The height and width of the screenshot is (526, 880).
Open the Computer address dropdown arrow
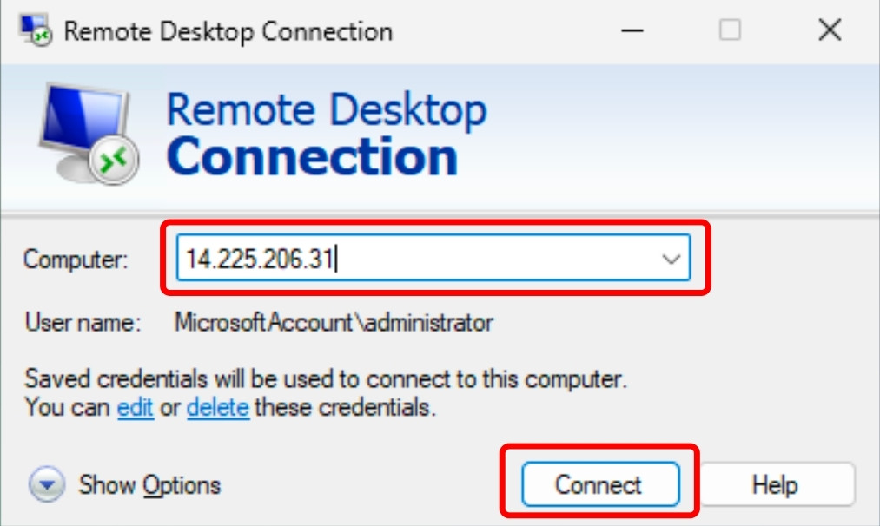coord(670,259)
